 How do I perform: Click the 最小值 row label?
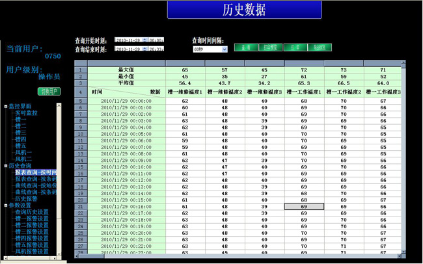point(126,77)
